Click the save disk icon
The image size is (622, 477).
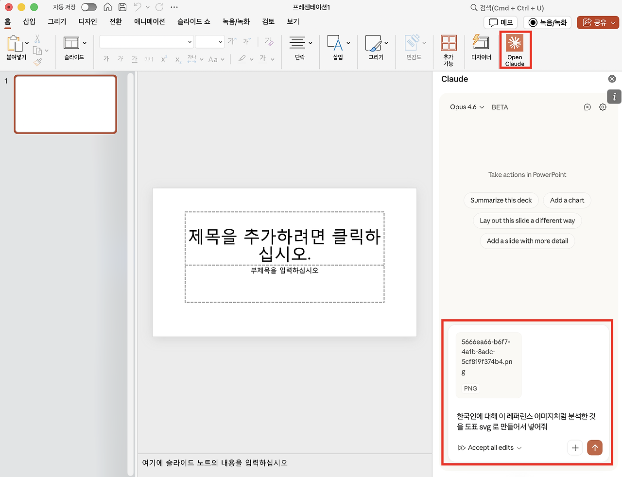point(122,7)
